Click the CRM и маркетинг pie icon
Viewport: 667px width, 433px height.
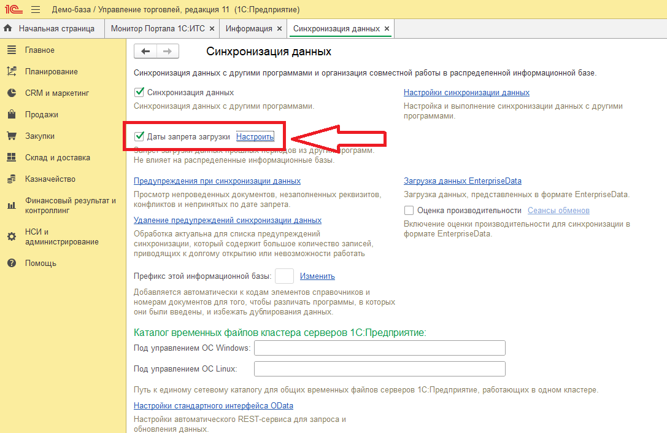(x=12, y=93)
